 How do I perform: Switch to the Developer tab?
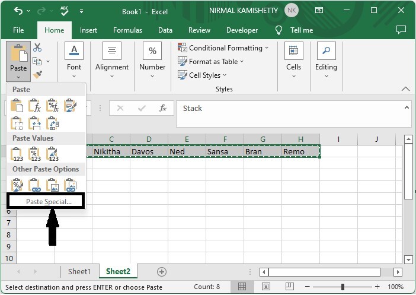pyautogui.click(x=242, y=30)
